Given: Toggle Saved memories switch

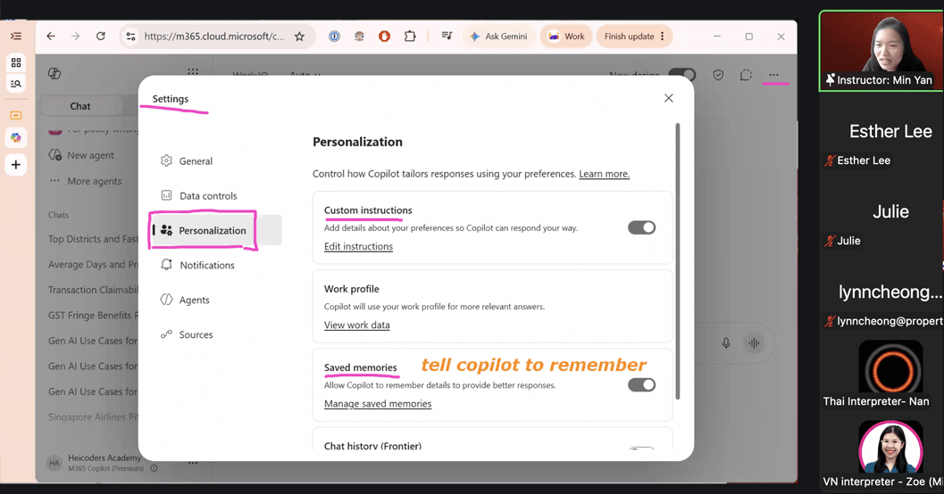Looking at the screenshot, I should 642,384.
